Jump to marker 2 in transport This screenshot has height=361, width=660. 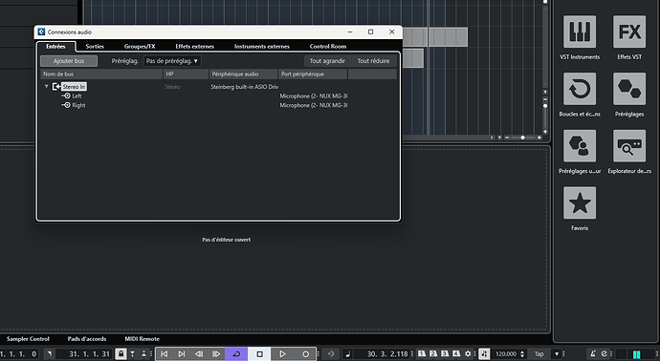(433, 354)
